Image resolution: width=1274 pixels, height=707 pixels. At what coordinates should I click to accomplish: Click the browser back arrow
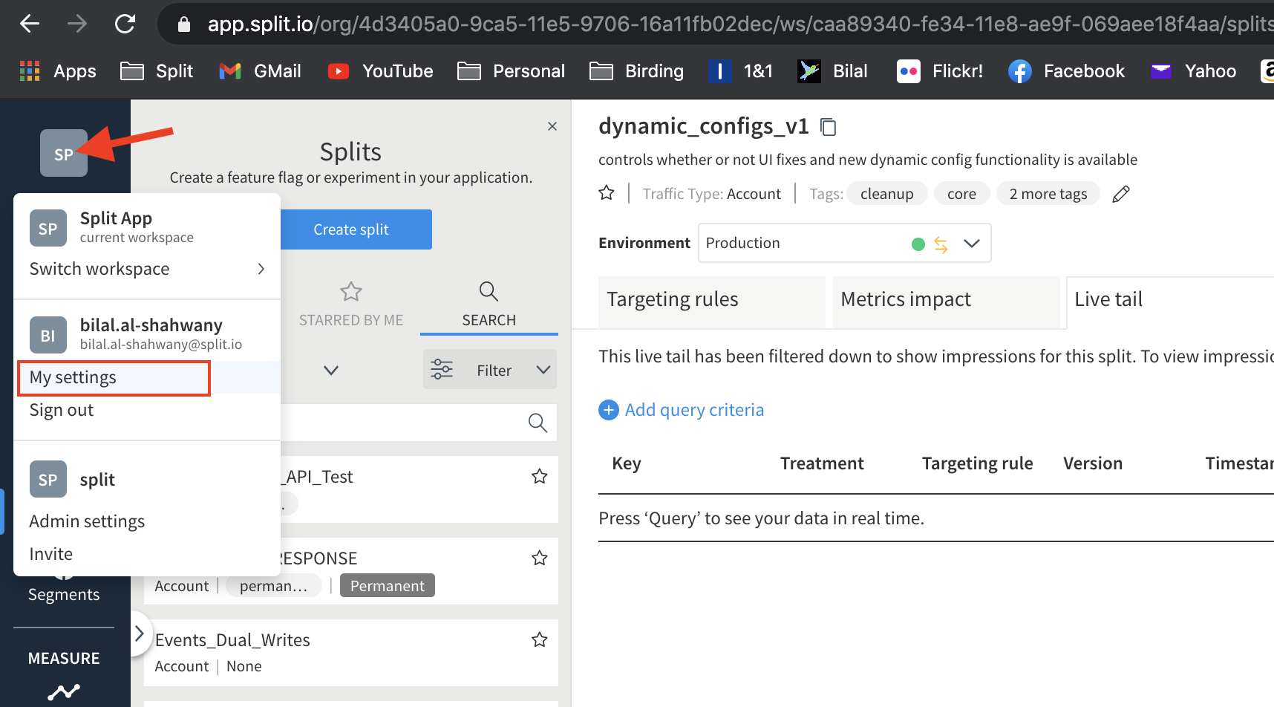(x=30, y=24)
